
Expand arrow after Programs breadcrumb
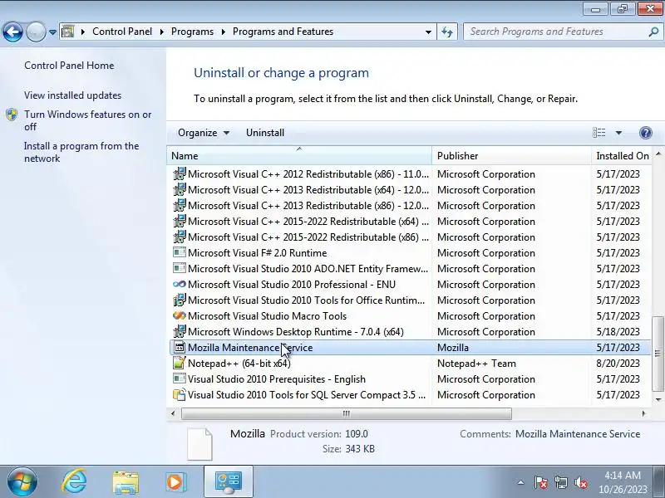(x=223, y=32)
